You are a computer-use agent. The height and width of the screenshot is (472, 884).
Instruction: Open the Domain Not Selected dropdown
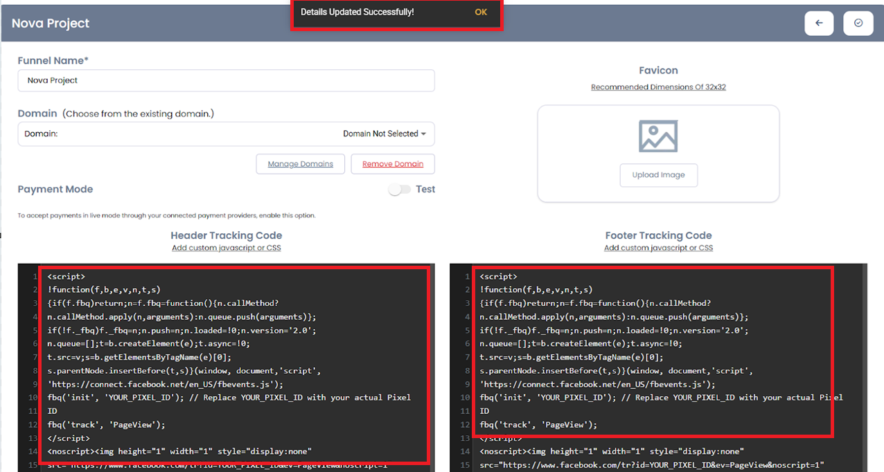384,134
